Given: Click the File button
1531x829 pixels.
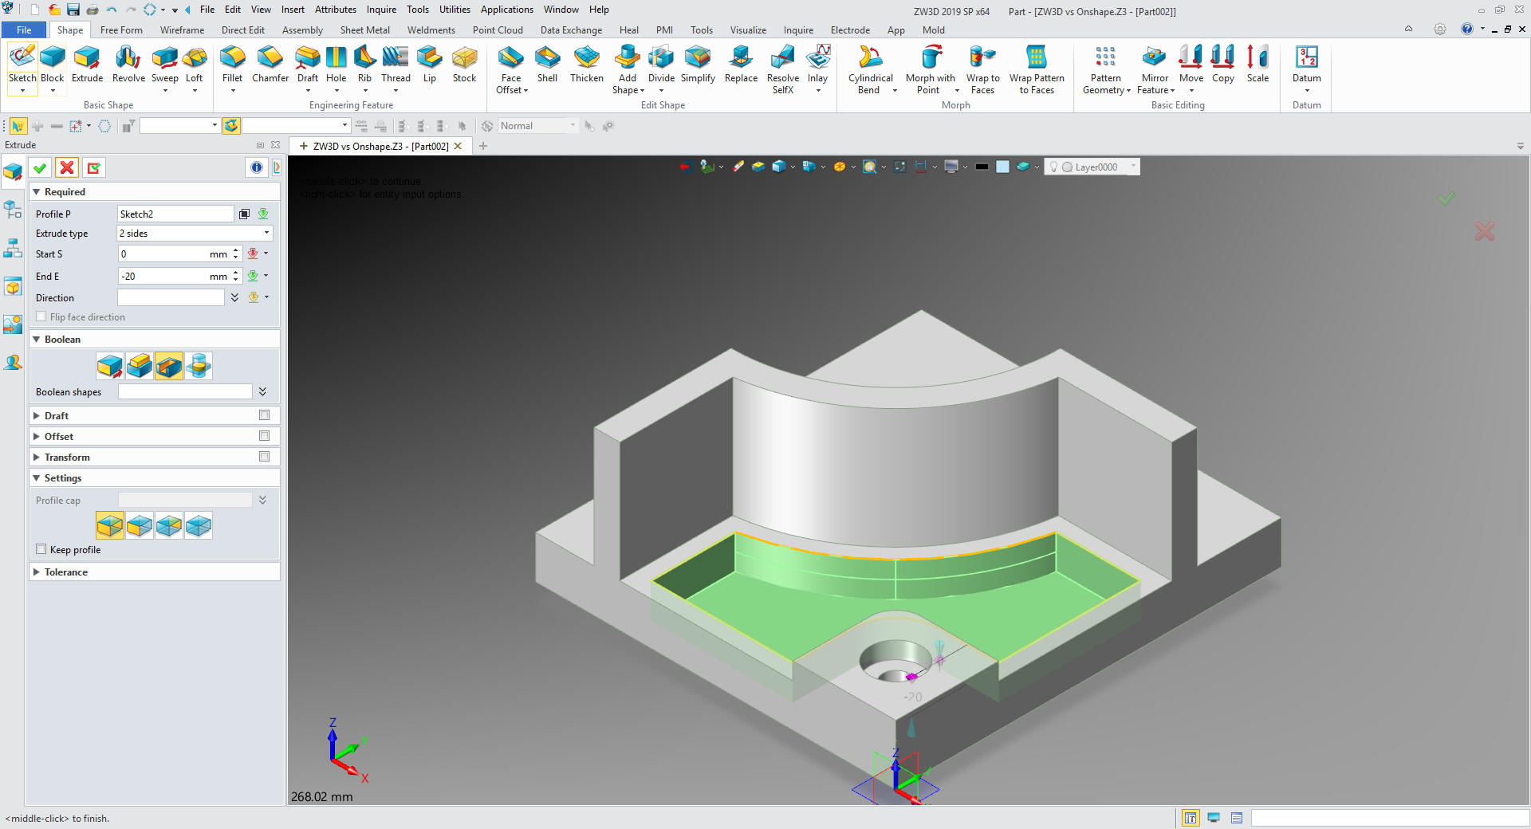Looking at the screenshot, I should pos(24,30).
